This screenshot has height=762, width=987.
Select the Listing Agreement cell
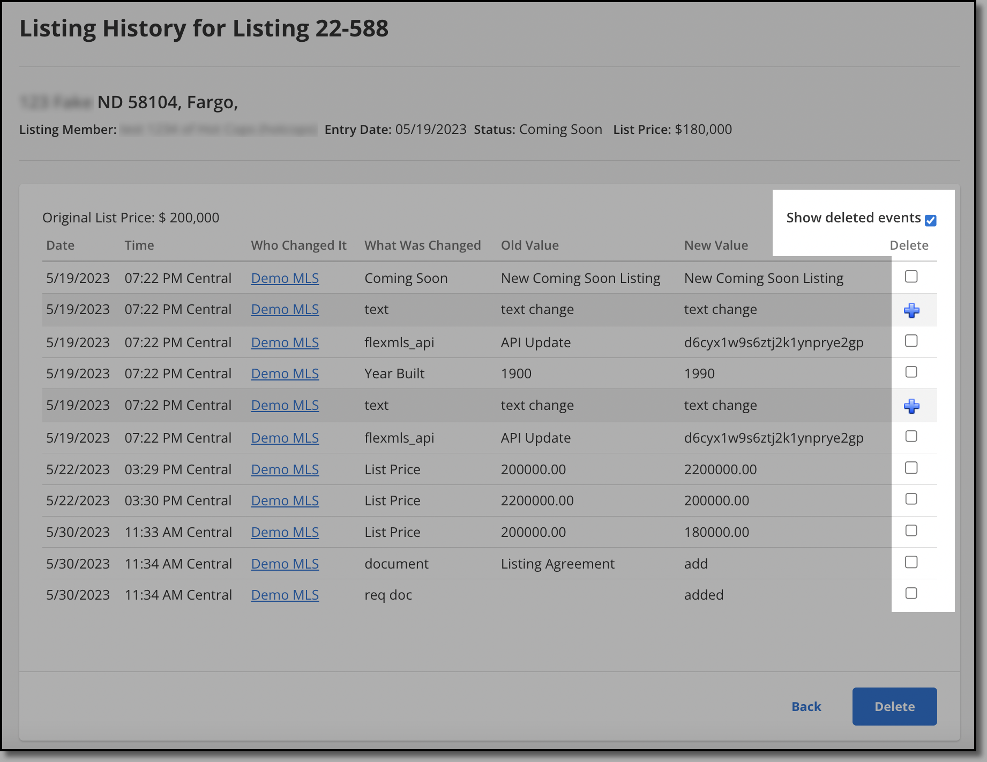coord(558,564)
